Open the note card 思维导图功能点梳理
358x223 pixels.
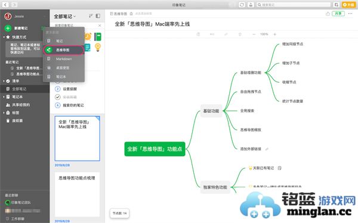click(77, 194)
